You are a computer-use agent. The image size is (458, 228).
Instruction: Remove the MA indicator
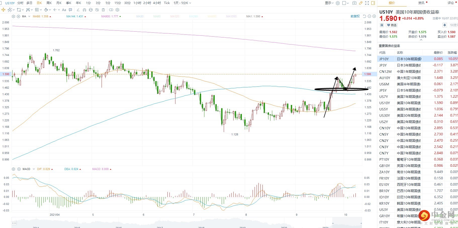coord(18,16)
